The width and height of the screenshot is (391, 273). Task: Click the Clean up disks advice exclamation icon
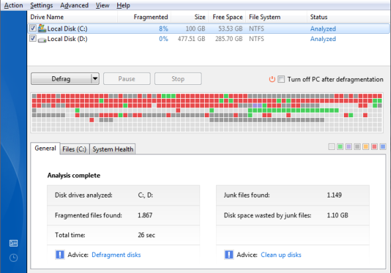click(x=229, y=254)
